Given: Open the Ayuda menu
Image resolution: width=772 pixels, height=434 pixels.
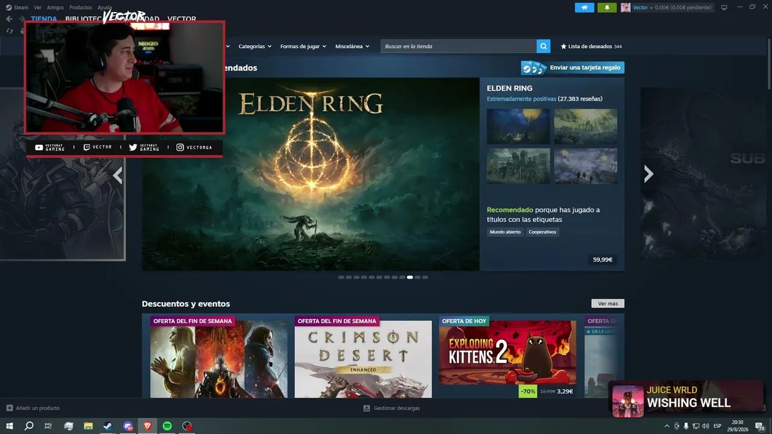Looking at the screenshot, I should tap(105, 7).
